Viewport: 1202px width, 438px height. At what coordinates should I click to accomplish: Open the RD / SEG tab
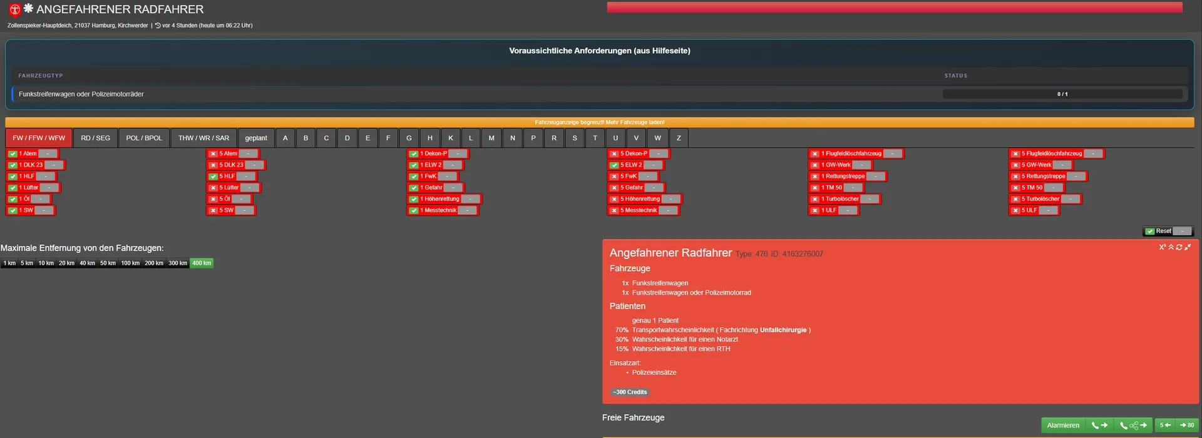coord(95,138)
